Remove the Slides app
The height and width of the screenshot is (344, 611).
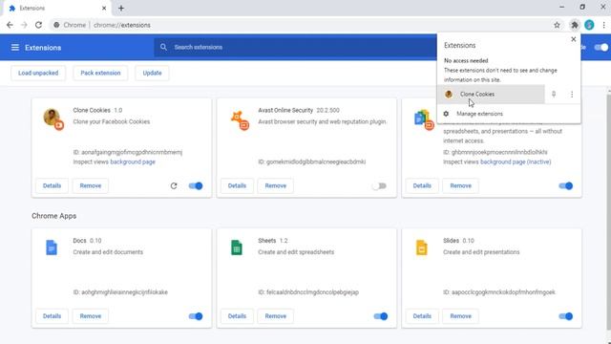coord(460,316)
